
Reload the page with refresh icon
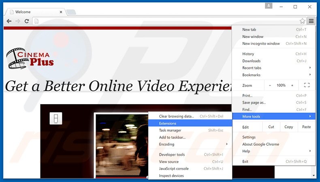coord(27,21)
